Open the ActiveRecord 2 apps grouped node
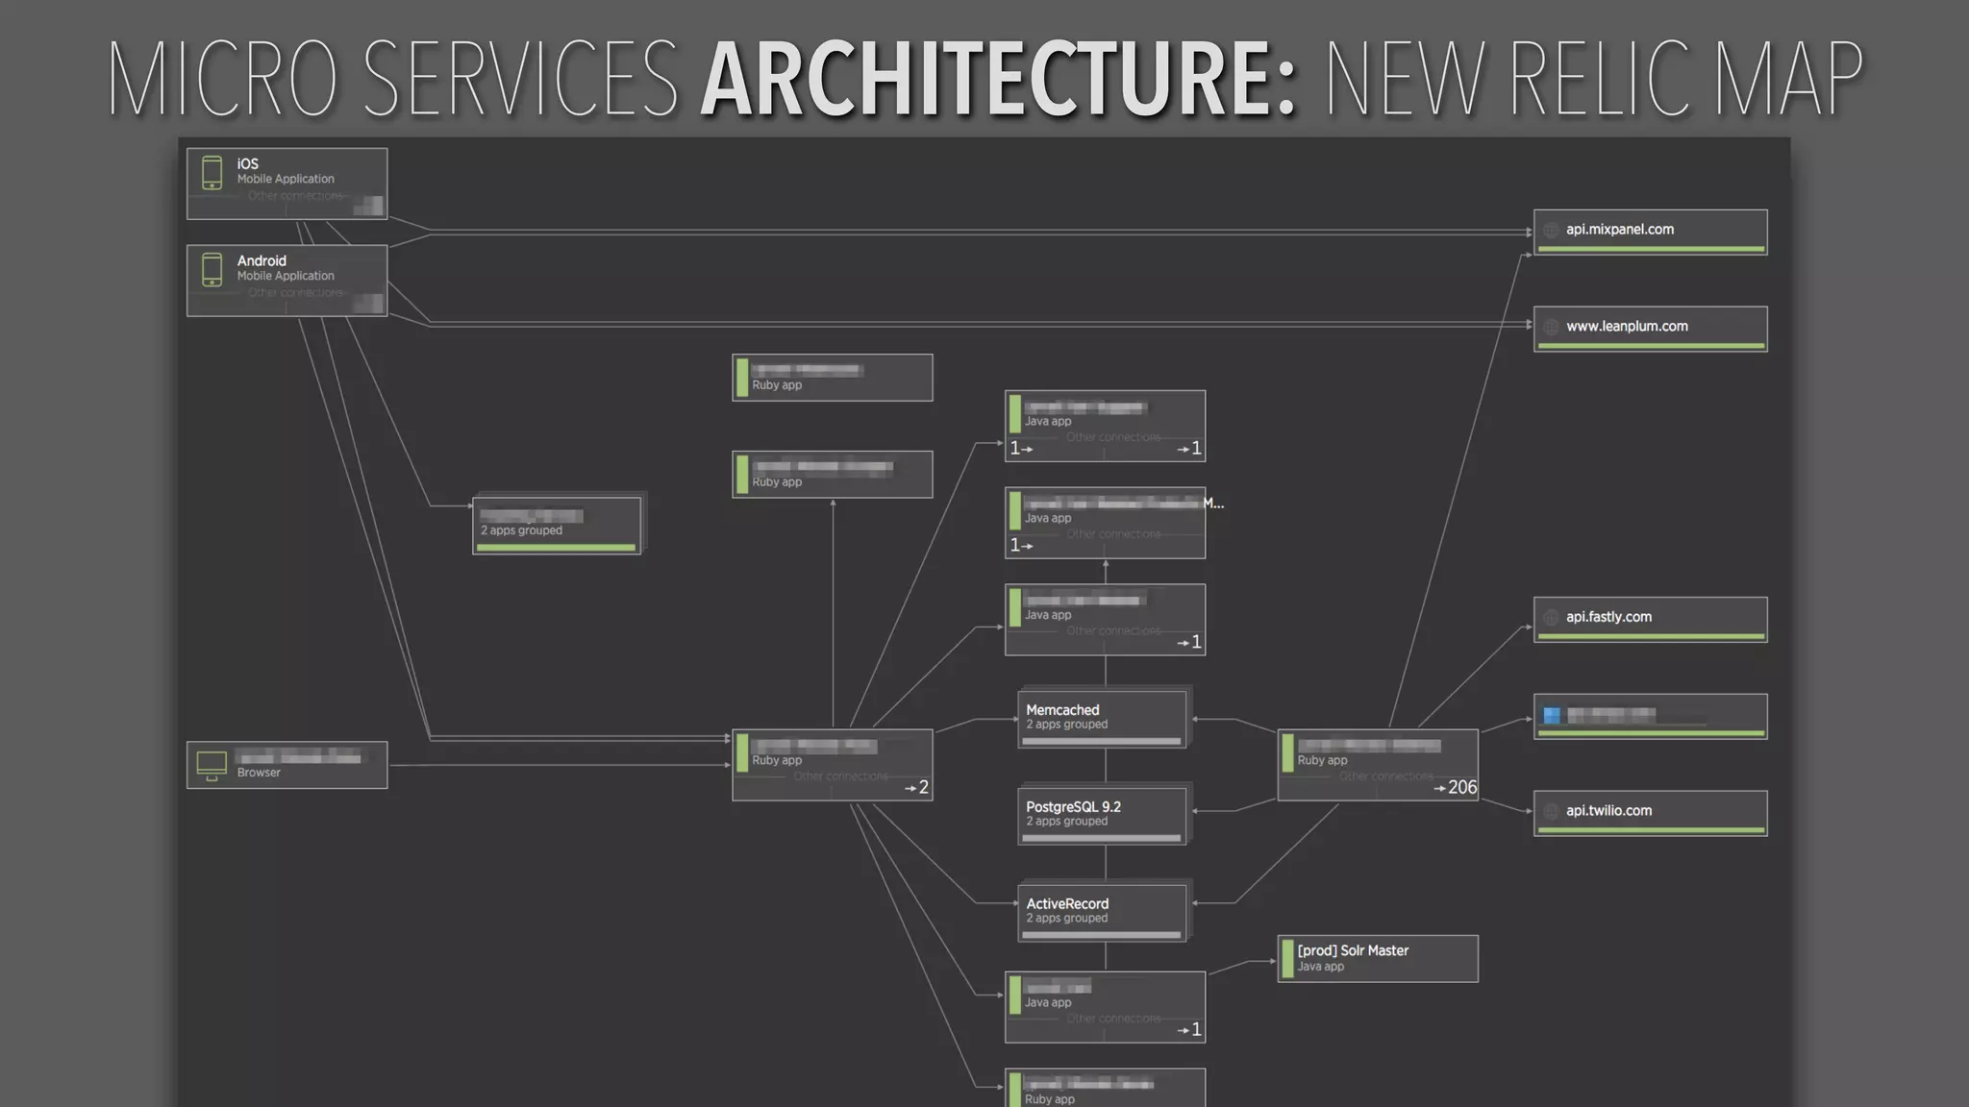The image size is (1969, 1107). [1102, 911]
